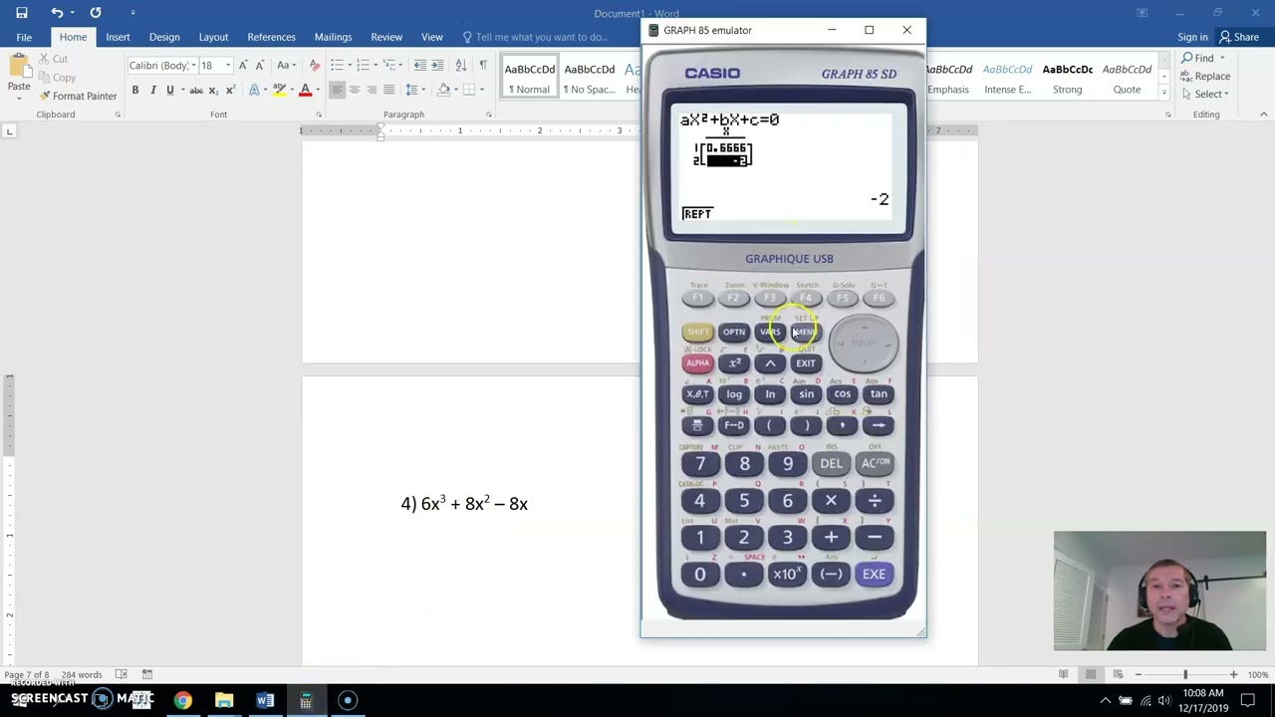Clear all formatting with the eraser icon
The height and width of the screenshot is (717, 1275).
[x=315, y=65]
